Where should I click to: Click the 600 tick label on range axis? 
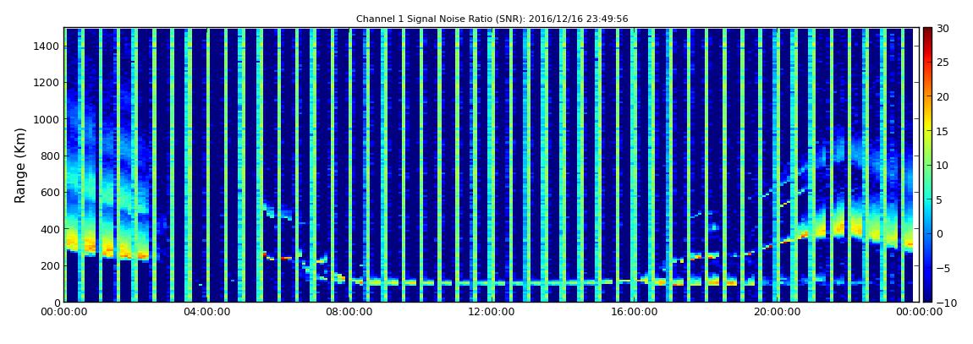tap(50, 193)
